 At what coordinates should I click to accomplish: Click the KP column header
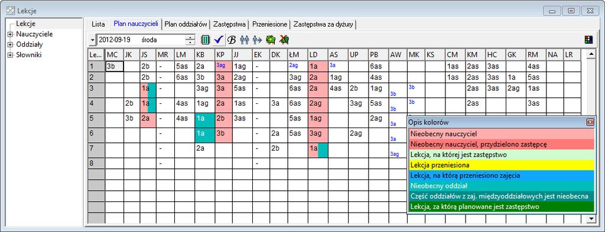click(x=224, y=55)
